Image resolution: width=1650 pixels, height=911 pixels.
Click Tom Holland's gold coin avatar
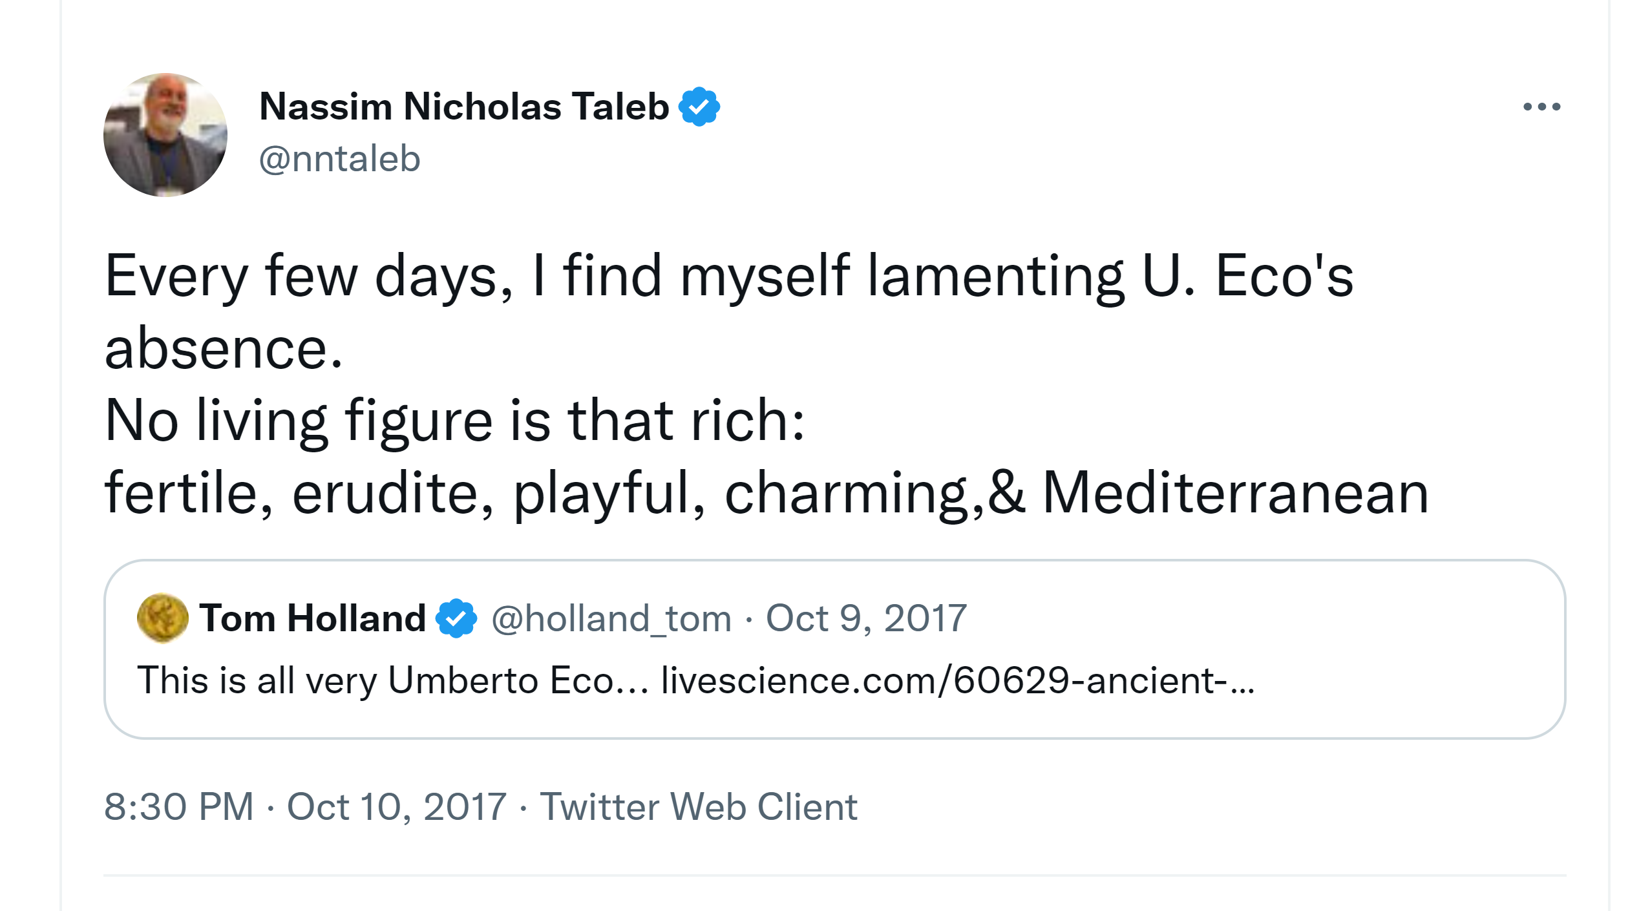click(162, 618)
